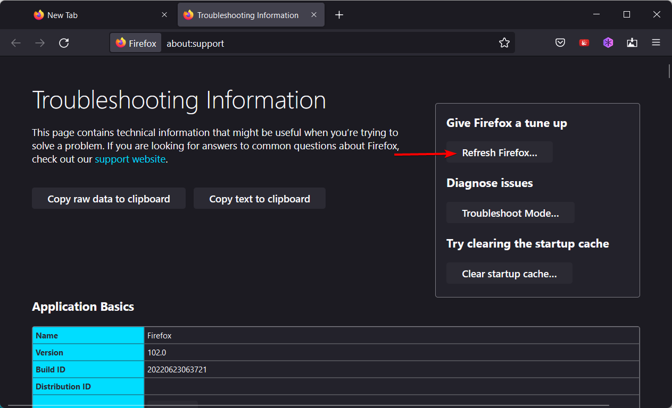Viewport: 672px width, 408px height.
Task: Select the Troubleshooting Information tab
Action: coord(251,15)
